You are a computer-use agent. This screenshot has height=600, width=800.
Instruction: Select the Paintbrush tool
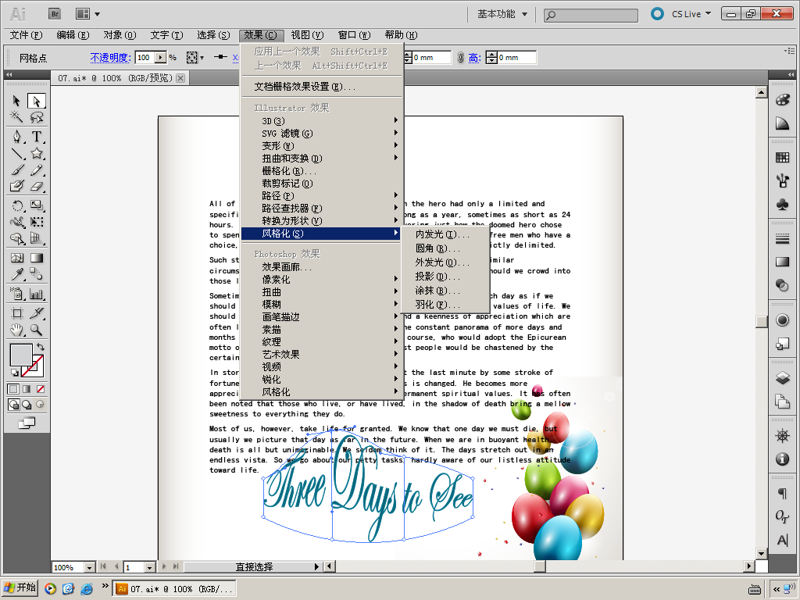pos(16,170)
